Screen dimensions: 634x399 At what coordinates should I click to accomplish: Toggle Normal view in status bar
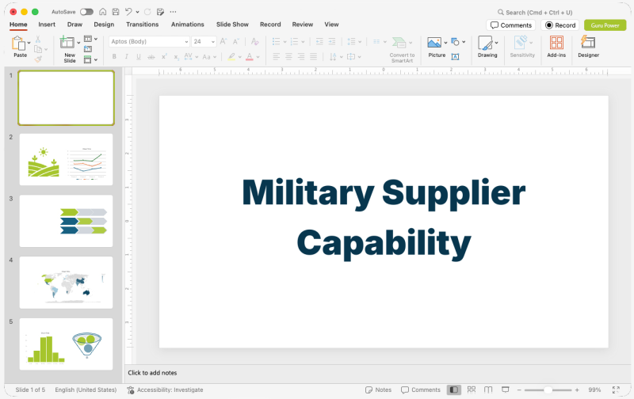point(453,389)
